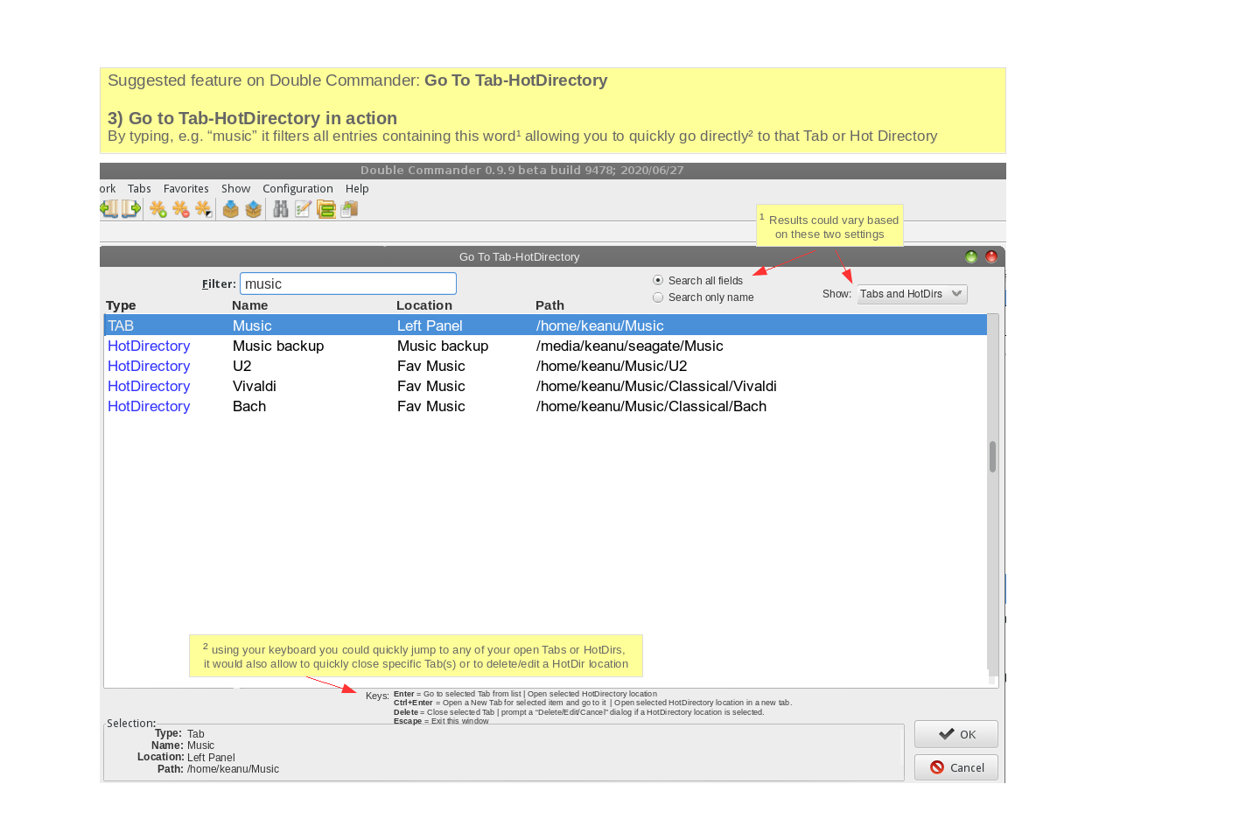Open the Favorites menu
This screenshot has width=1260, height=840.
(x=186, y=189)
